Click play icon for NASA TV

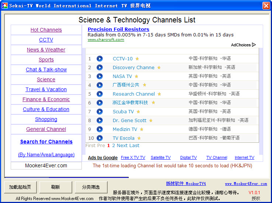click(100, 76)
